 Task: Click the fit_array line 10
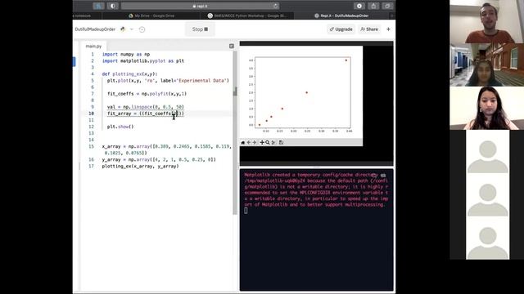tap(146, 114)
